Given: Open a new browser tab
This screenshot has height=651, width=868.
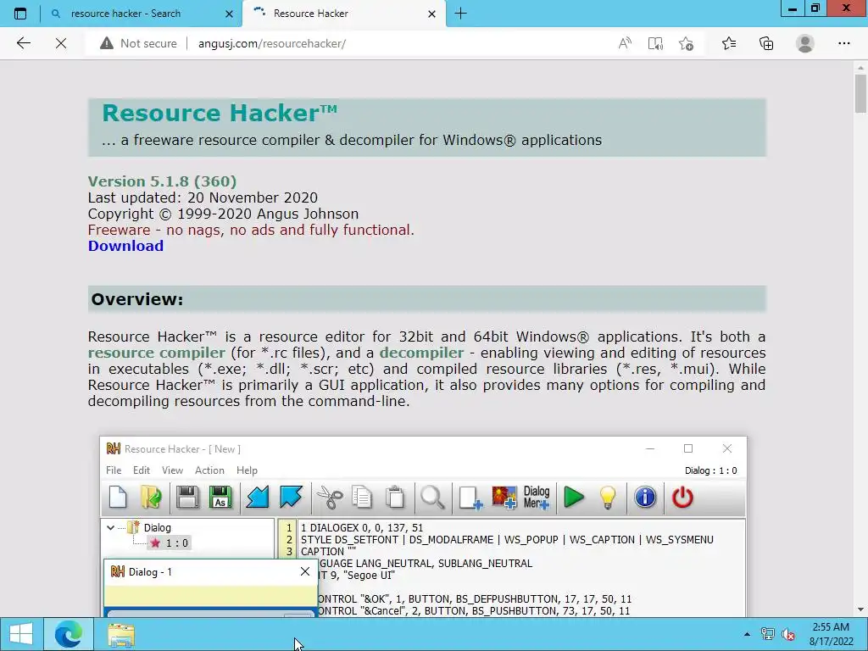Looking at the screenshot, I should pyautogui.click(x=460, y=14).
